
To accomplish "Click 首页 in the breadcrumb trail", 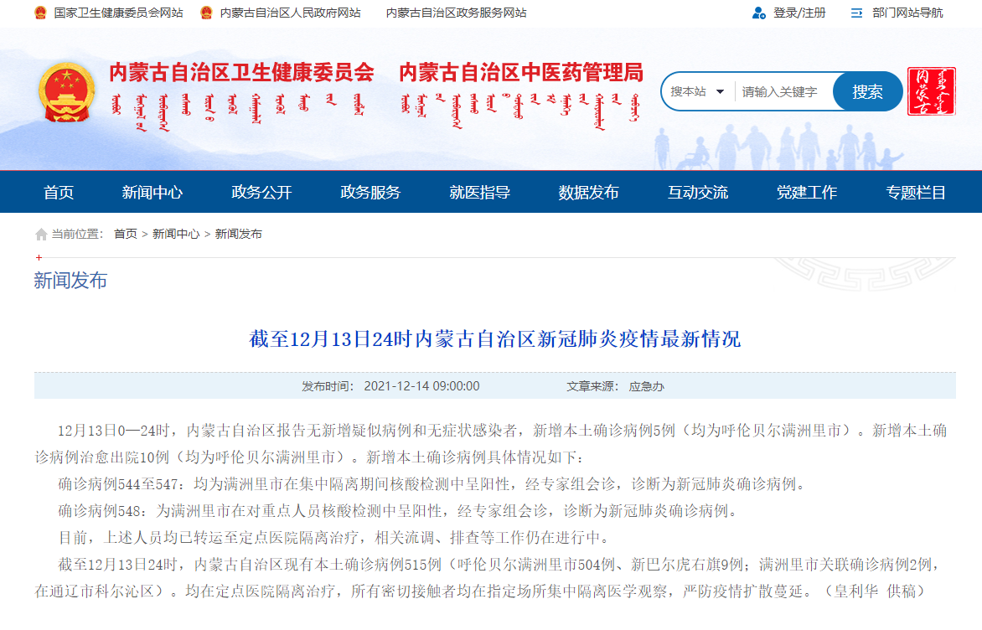I will (126, 235).
